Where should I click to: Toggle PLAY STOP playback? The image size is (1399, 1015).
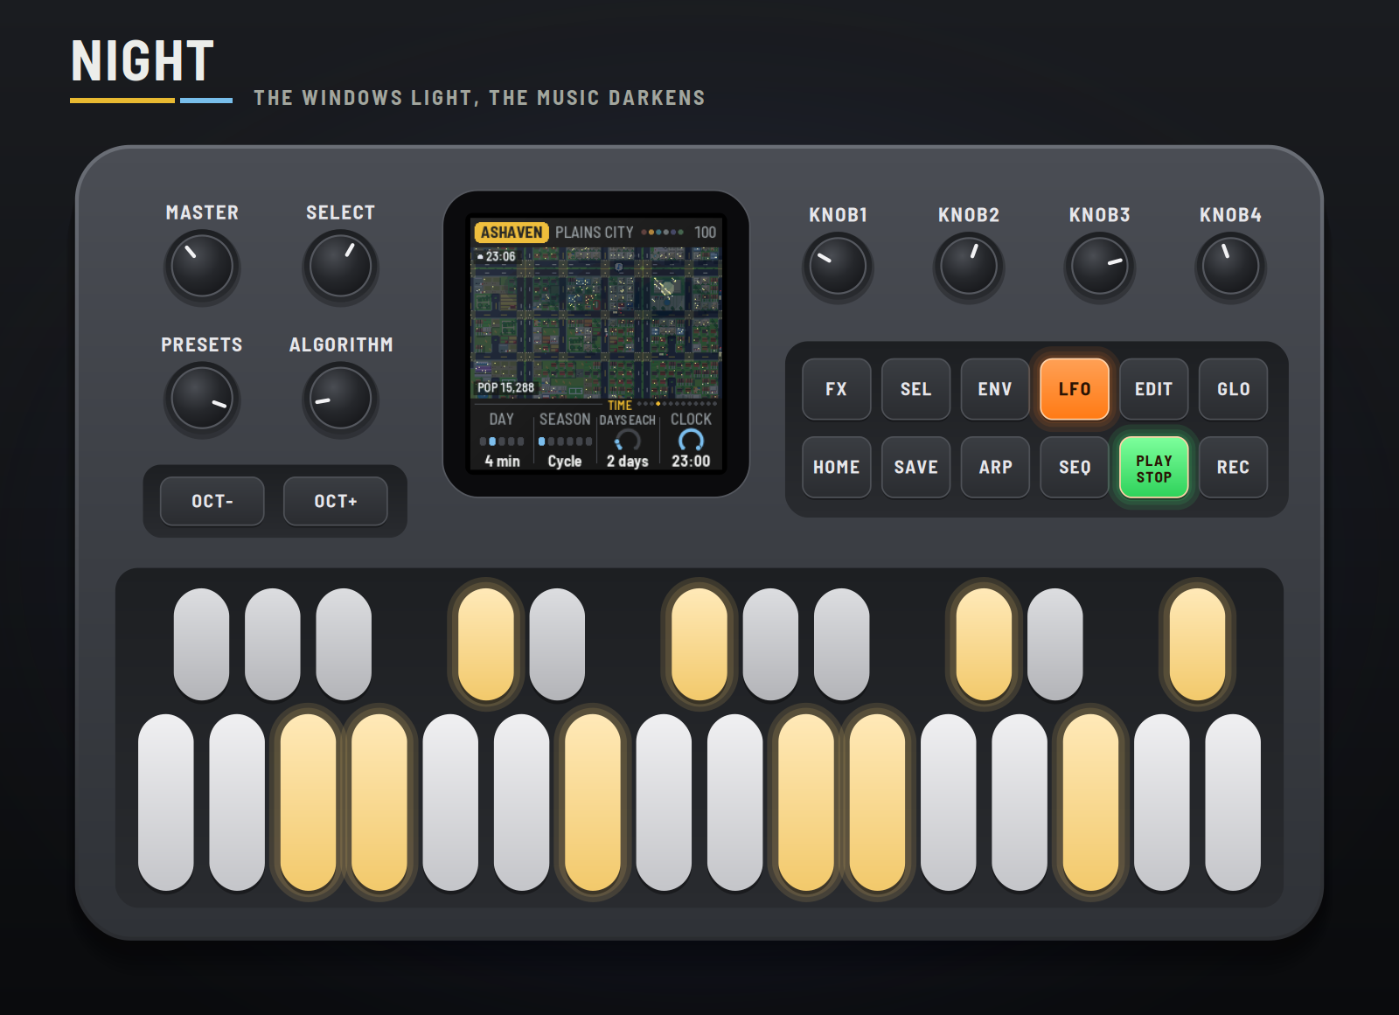1154,467
